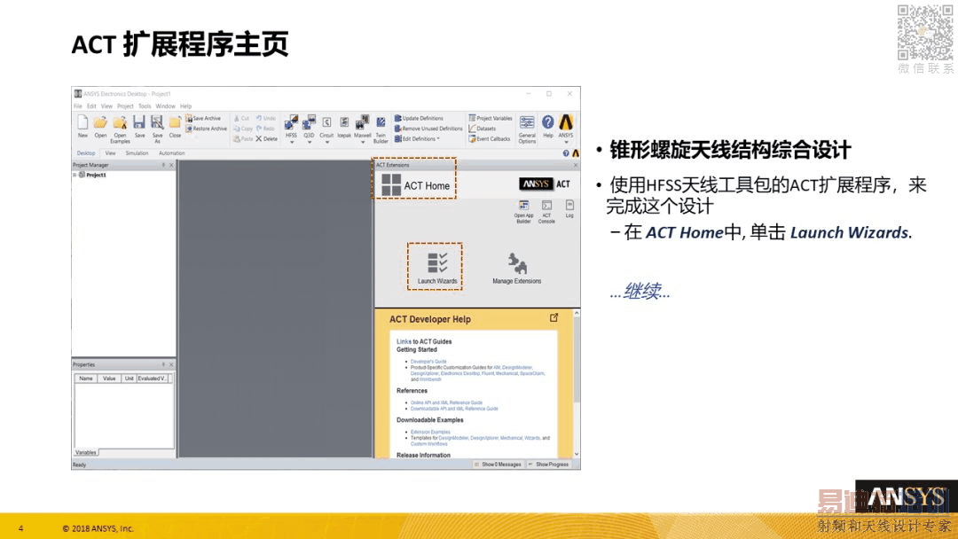Image resolution: width=958 pixels, height=539 pixels.
Task: Launch Twin Builder from ribbon
Action: click(x=381, y=129)
